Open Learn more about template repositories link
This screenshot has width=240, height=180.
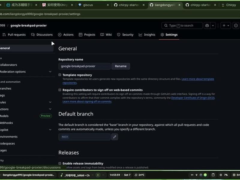click(198, 79)
